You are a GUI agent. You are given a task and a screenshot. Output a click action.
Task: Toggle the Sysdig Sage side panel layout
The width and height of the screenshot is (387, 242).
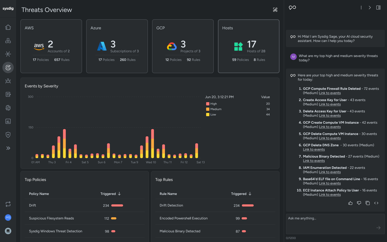[x=378, y=8]
